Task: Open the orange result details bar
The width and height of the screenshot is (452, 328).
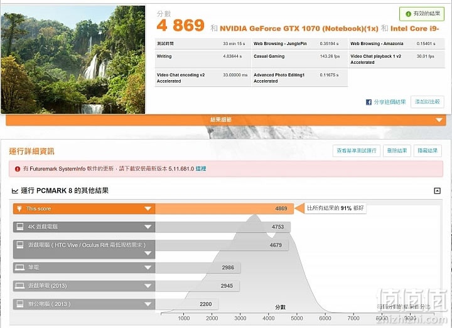Action: pyautogui.click(x=226, y=120)
